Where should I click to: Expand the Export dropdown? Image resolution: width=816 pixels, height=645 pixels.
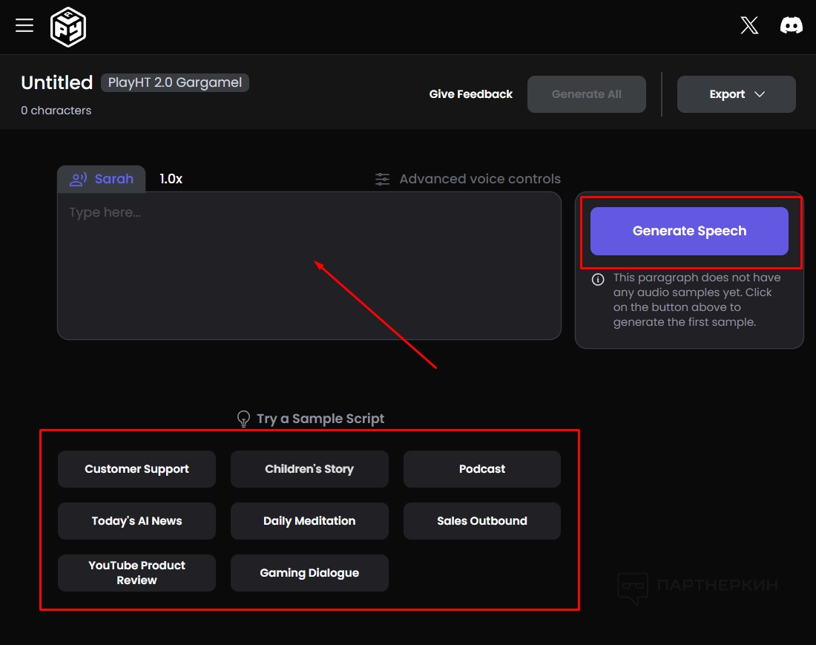click(x=736, y=94)
